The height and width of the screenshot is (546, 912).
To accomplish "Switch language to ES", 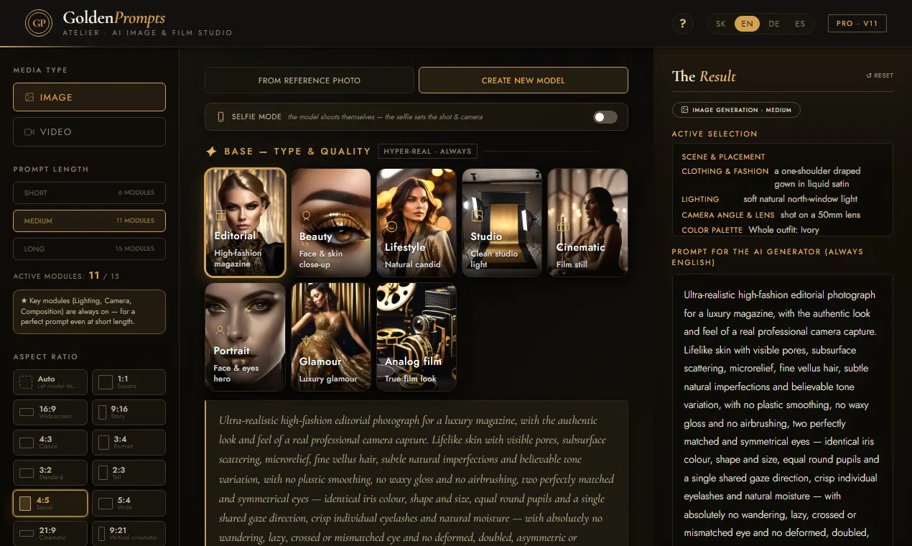I will click(x=800, y=24).
